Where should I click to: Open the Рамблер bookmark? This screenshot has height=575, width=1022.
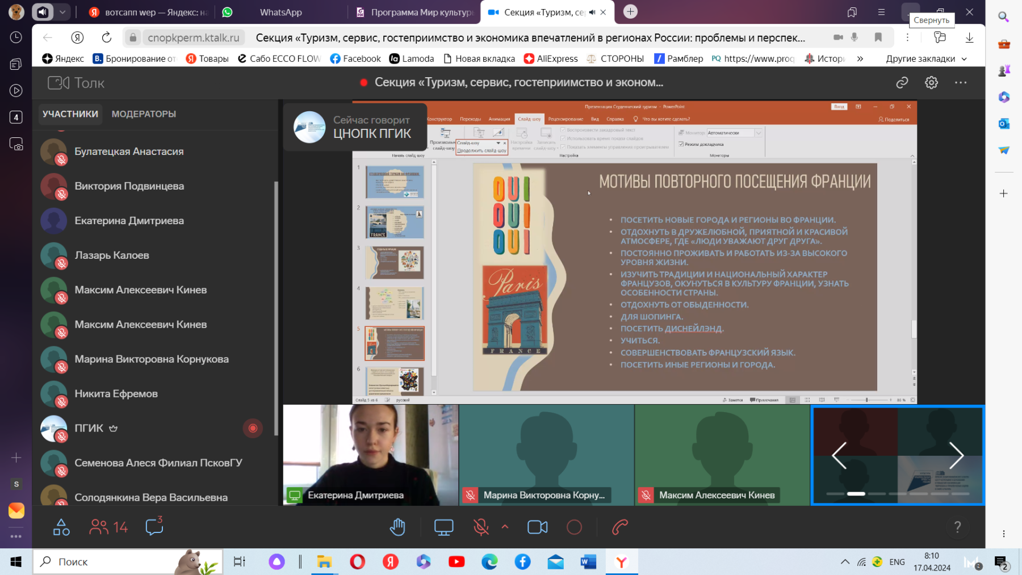click(x=678, y=58)
